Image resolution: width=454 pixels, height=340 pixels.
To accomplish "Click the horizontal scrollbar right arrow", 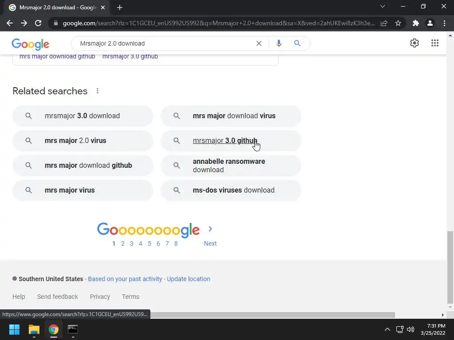I will (x=442, y=315).
